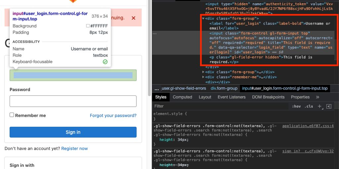Toggle the Remember me checkbox

[x=12, y=115]
